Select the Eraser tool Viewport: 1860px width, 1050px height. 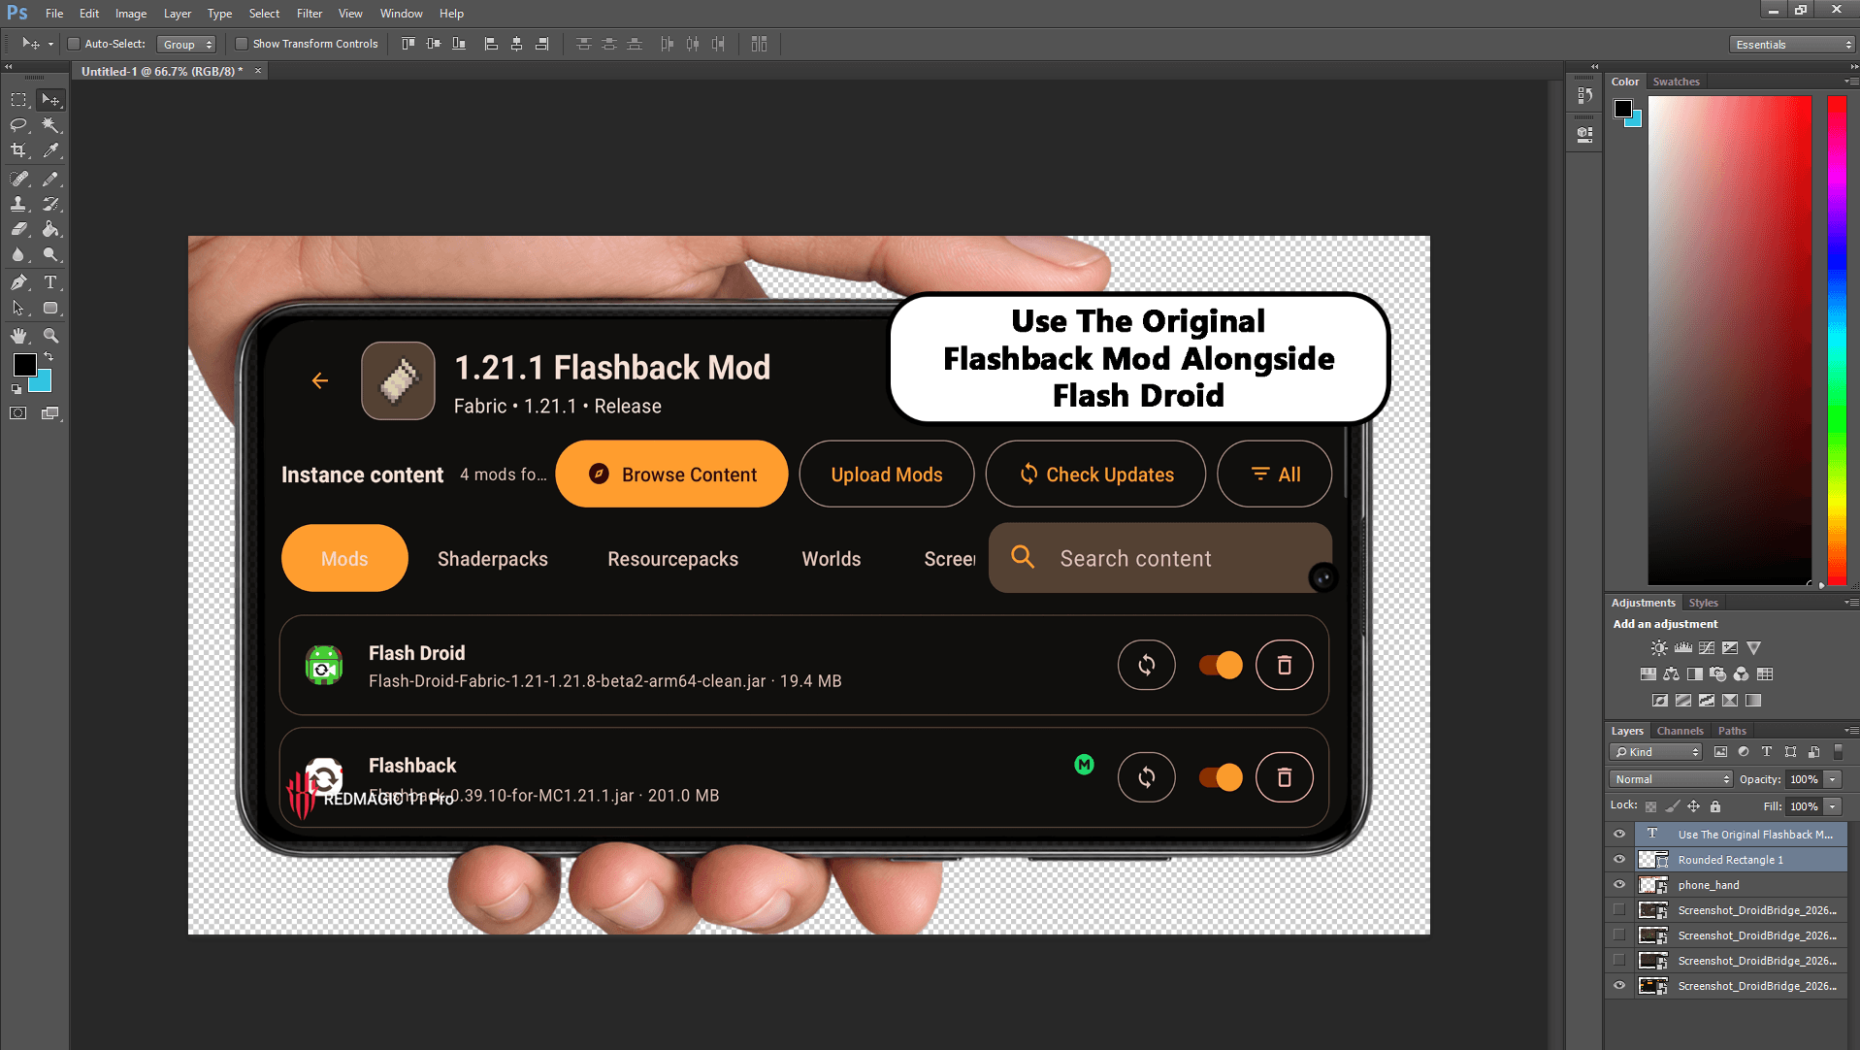pos(18,229)
